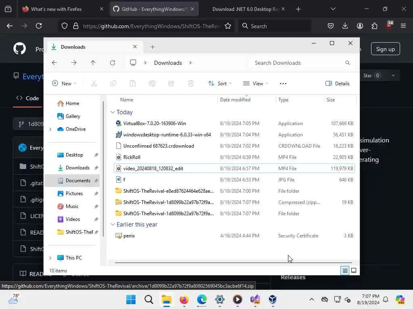413x309 pixels.
Task: Click Cut icon in Explorer toolbar
Action: click(94, 84)
